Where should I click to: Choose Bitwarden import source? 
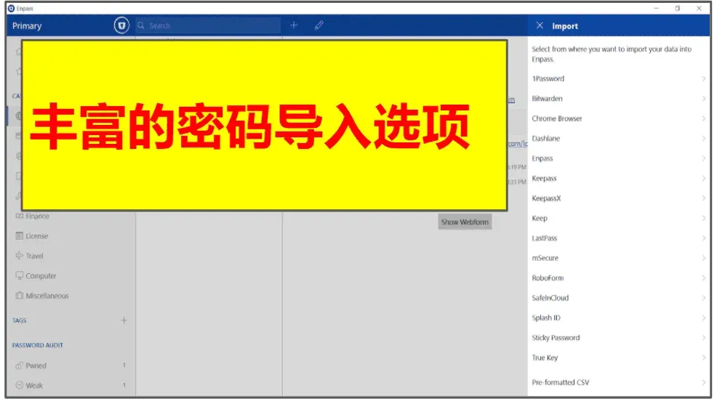point(619,99)
